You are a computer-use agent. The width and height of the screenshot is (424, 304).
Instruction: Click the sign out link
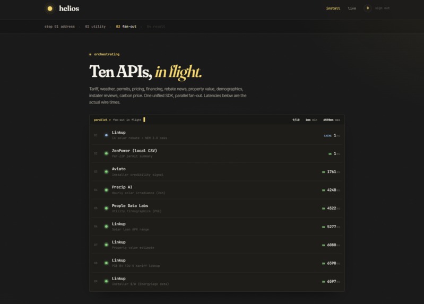383,8
